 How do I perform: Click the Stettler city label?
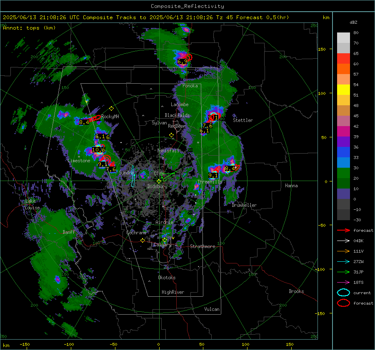pyautogui.click(x=243, y=120)
